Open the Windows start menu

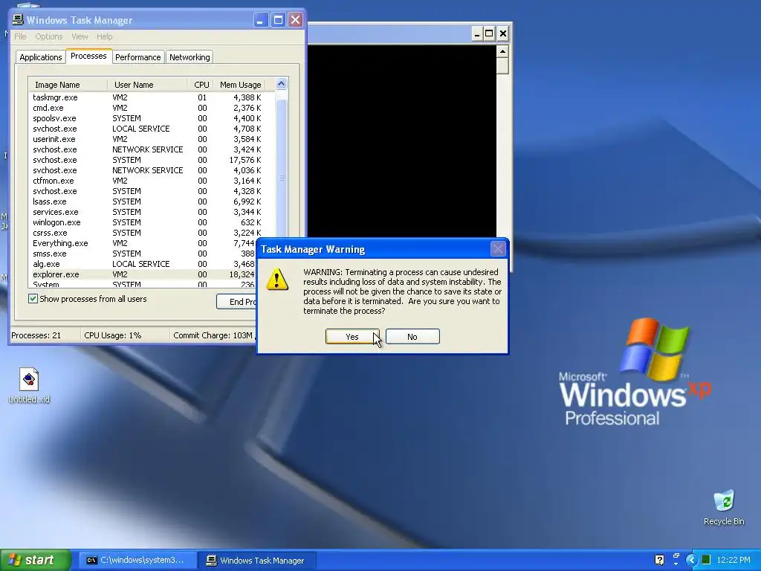(36, 560)
